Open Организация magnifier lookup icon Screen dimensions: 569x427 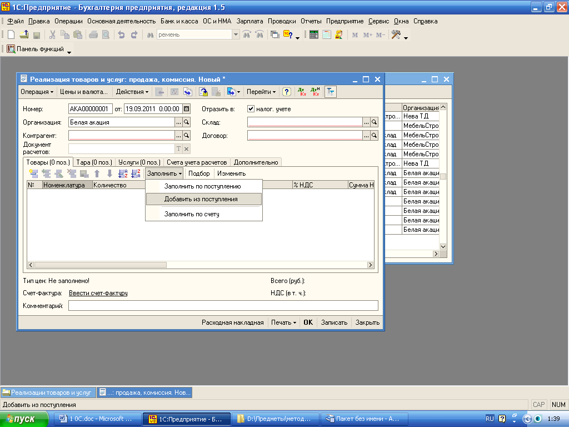click(x=187, y=122)
